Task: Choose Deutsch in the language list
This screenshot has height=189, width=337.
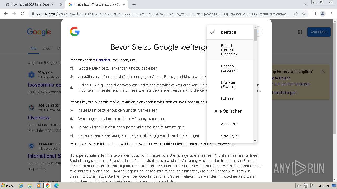Action: [230, 32]
